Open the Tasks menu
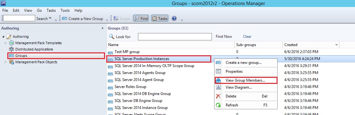The height and width of the screenshot is (115, 355). click(x=51, y=10)
